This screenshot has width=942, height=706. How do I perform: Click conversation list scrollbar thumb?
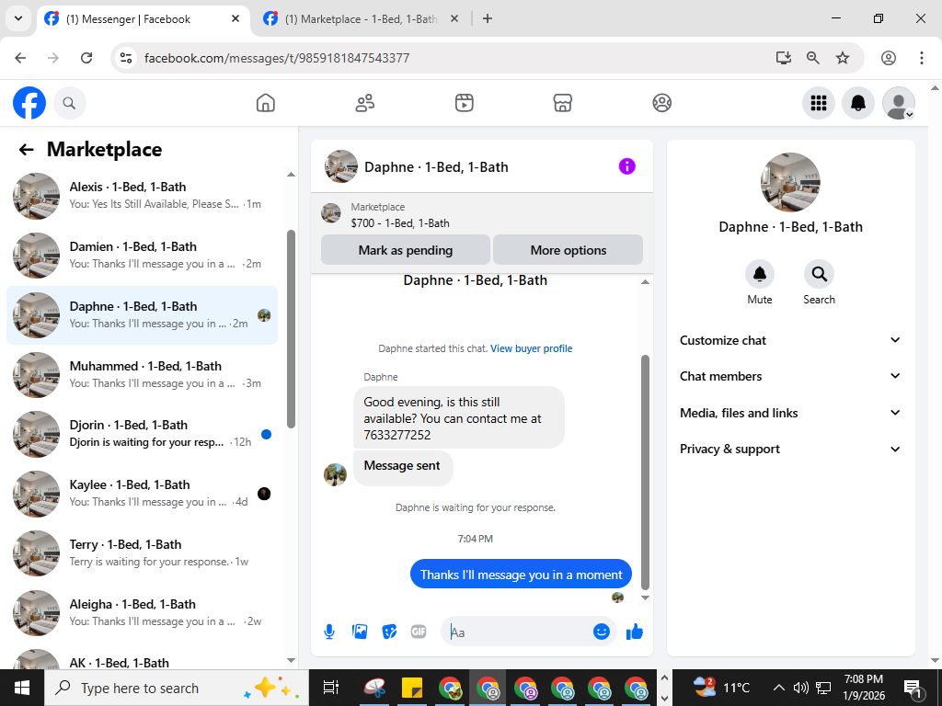coord(292,329)
